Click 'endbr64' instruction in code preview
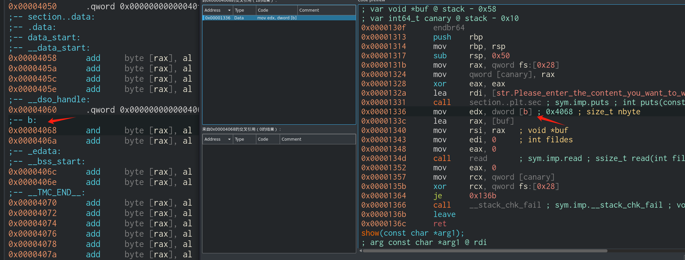 click(x=449, y=28)
